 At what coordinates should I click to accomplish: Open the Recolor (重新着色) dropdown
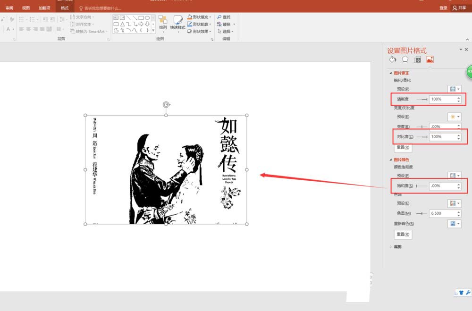point(455,224)
